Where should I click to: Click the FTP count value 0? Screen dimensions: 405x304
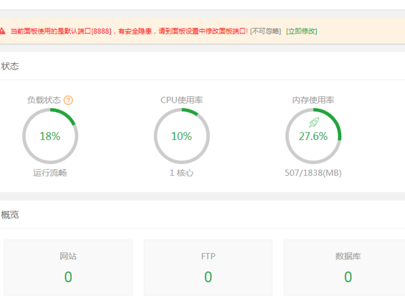tap(208, 277)
